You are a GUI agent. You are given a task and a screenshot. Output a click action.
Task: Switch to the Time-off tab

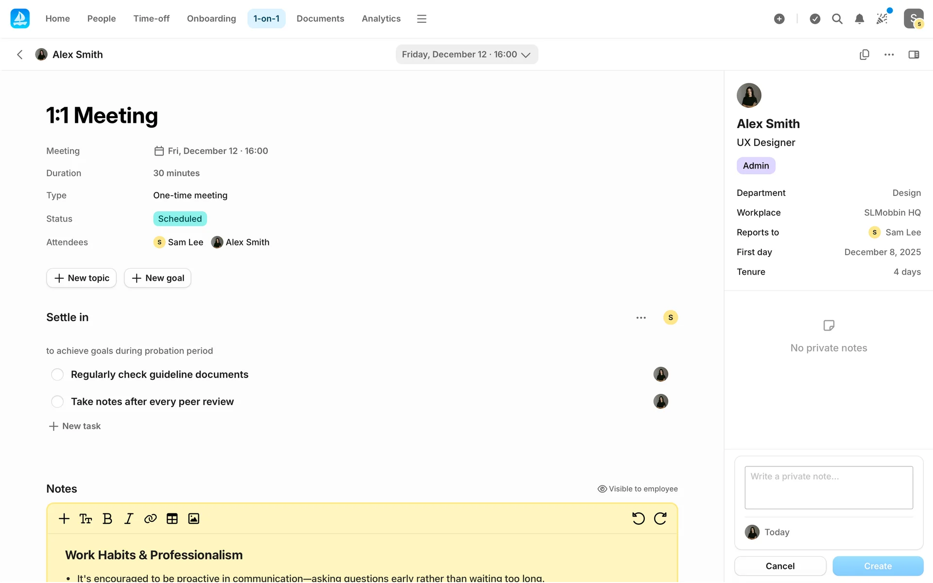click(x=151, y=18)
